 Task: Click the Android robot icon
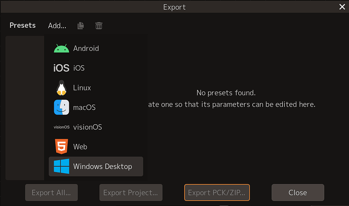tap(61, 48)
